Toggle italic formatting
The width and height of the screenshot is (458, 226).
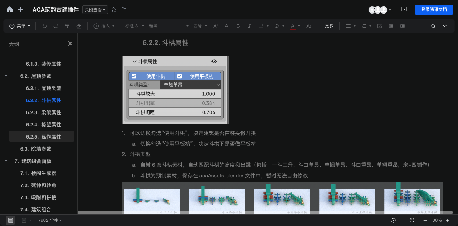pyautogui.click(x=250, y=26)
